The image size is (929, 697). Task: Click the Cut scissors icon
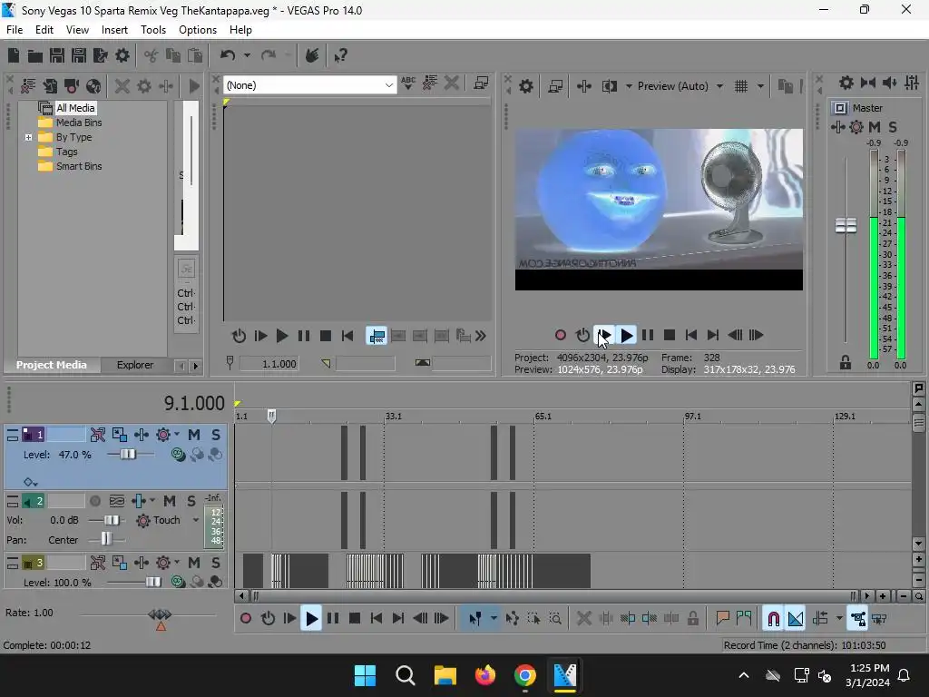[152, 55]
